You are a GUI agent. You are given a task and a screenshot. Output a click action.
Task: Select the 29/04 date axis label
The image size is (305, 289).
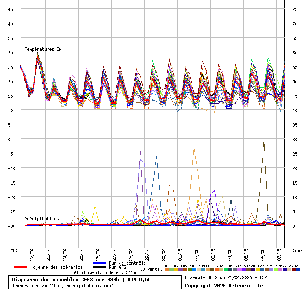[147, 253]
